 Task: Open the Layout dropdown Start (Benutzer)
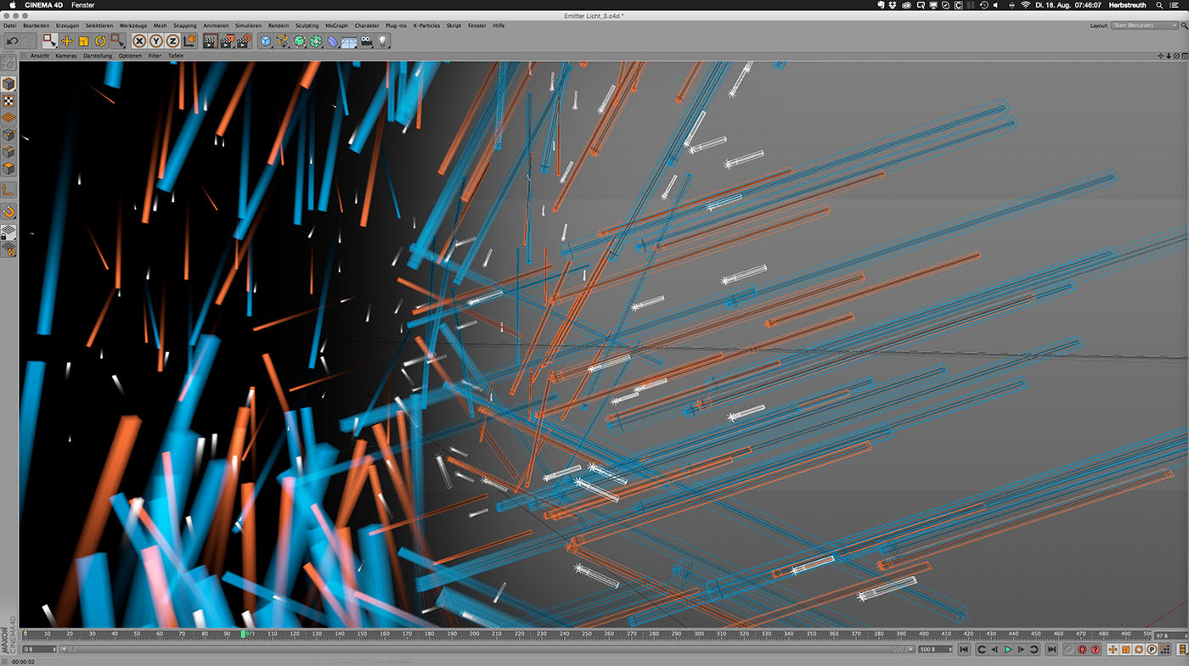click(x=1147, y=25)
